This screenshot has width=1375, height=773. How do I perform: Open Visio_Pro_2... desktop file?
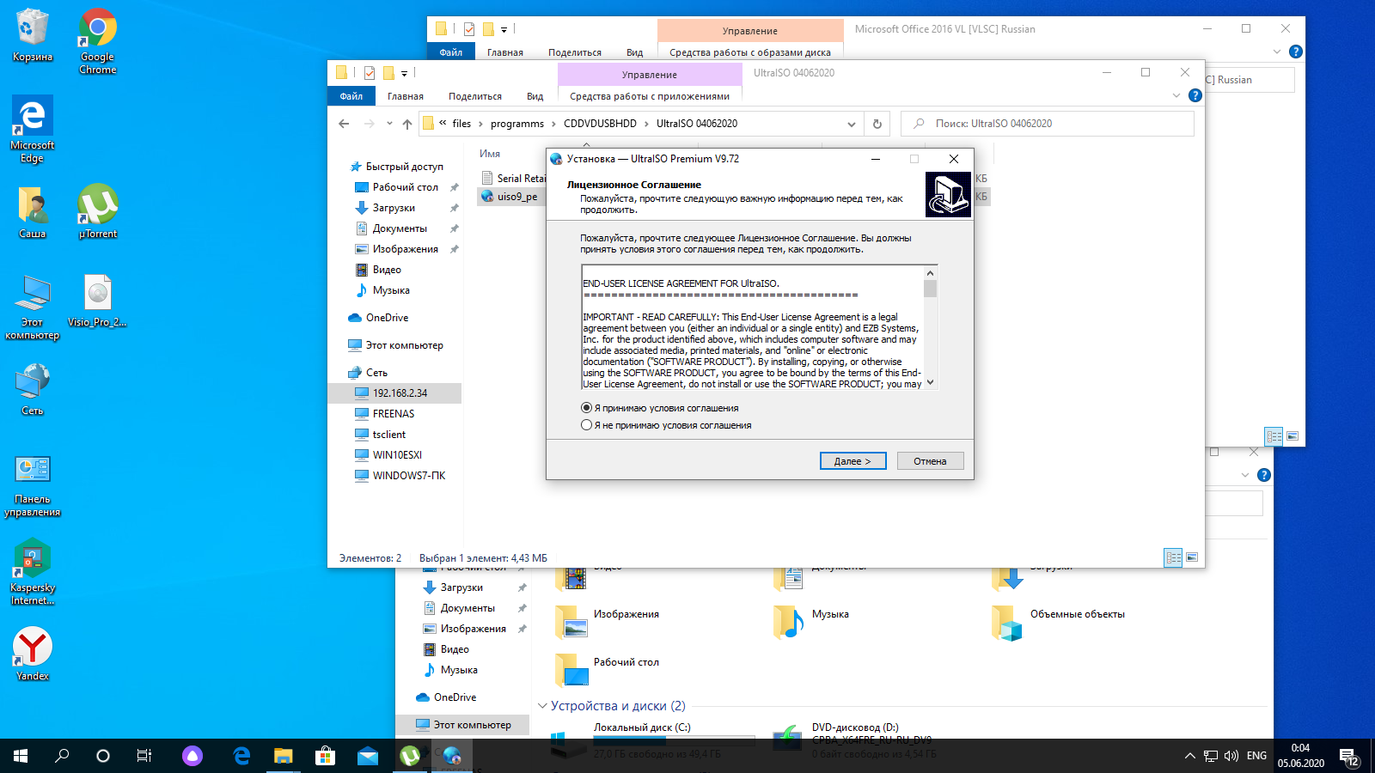pos(98,301)
